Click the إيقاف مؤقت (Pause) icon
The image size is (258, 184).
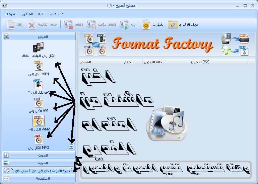point(91,25)
